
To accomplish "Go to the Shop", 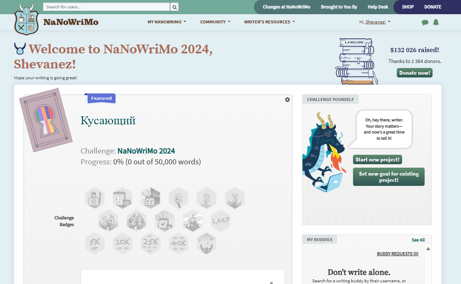I will pyautogui.click(x=408, y=7).
